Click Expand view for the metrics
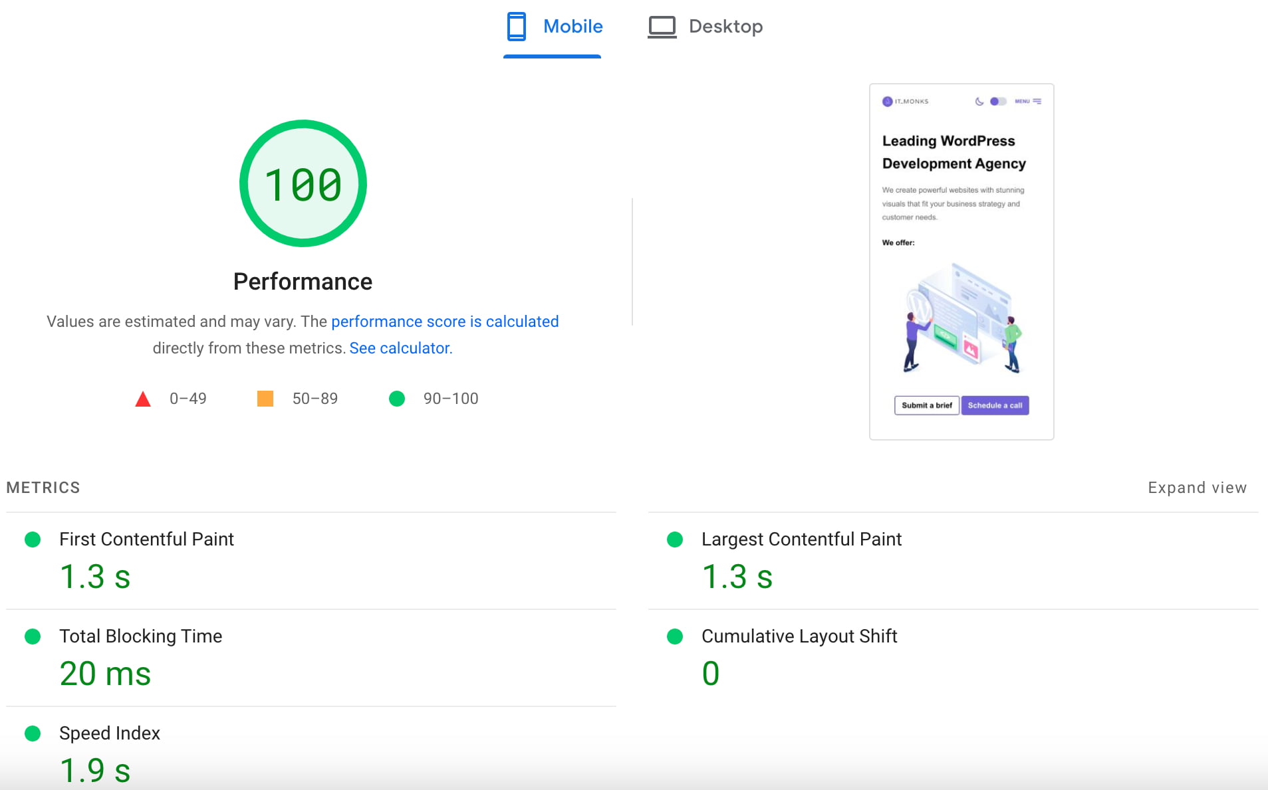The image size is (1268, 790). click(1197, 487)
